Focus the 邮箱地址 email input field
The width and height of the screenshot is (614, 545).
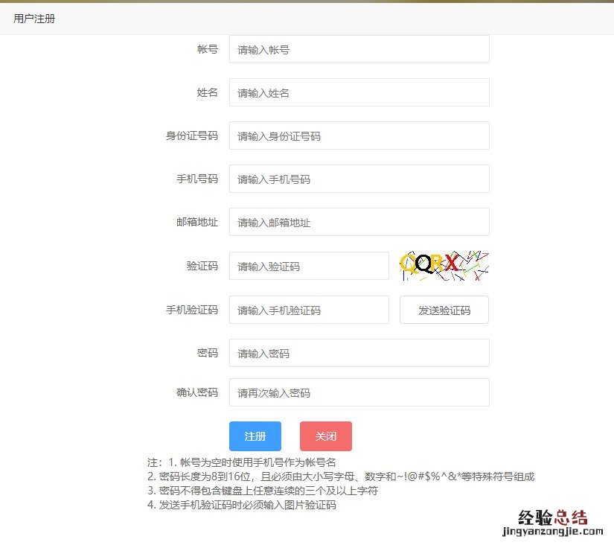(x=359, y=223)
